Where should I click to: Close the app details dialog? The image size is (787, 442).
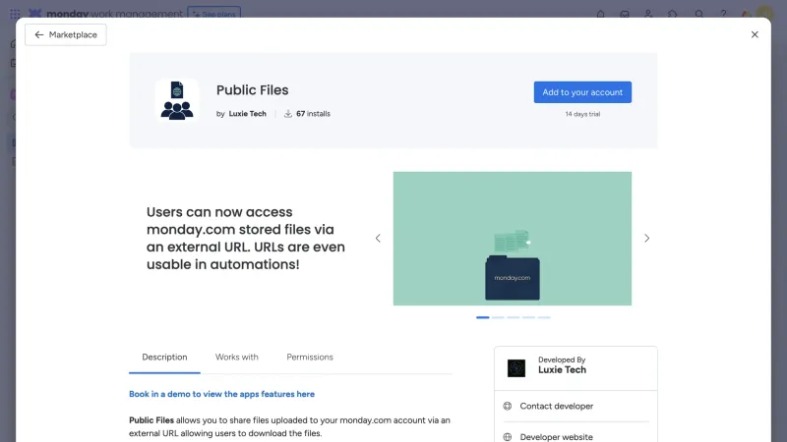pos(755,34)
